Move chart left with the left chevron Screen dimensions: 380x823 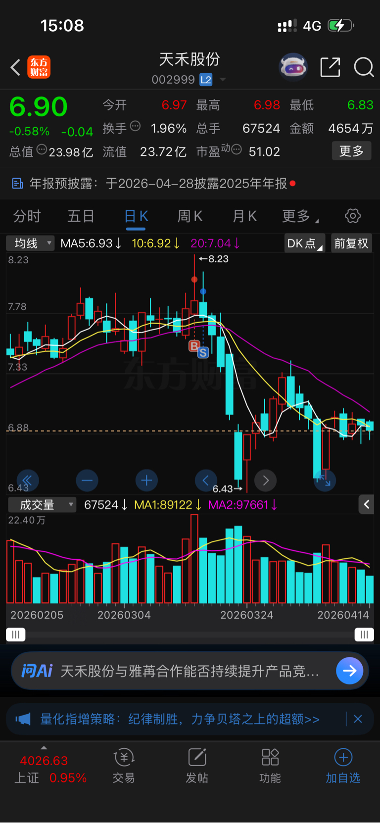click(x=206, y=480)
